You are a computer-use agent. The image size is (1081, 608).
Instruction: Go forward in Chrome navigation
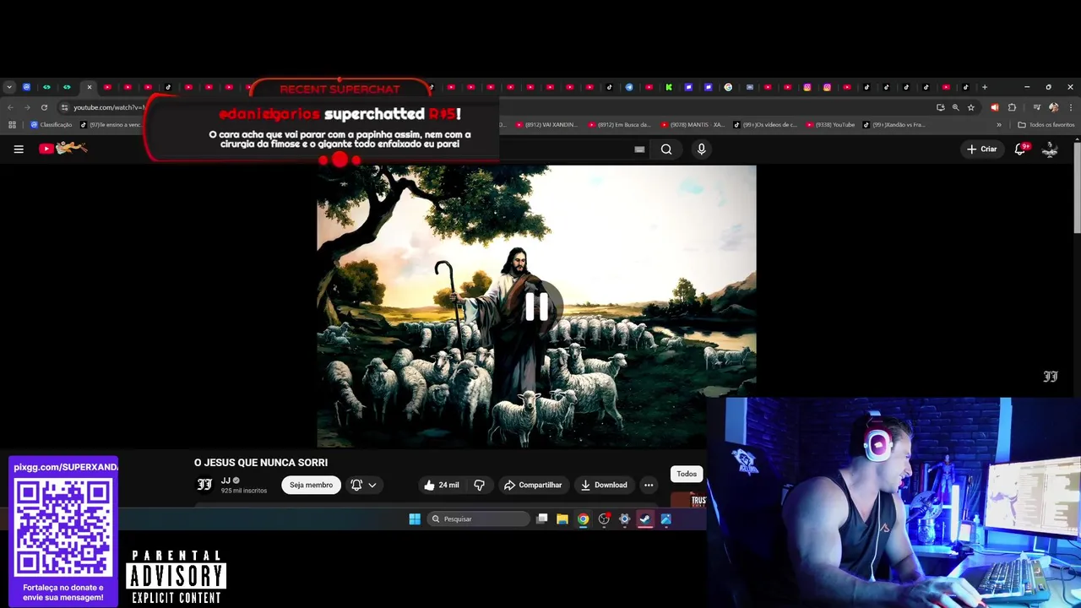click(27, 107)
